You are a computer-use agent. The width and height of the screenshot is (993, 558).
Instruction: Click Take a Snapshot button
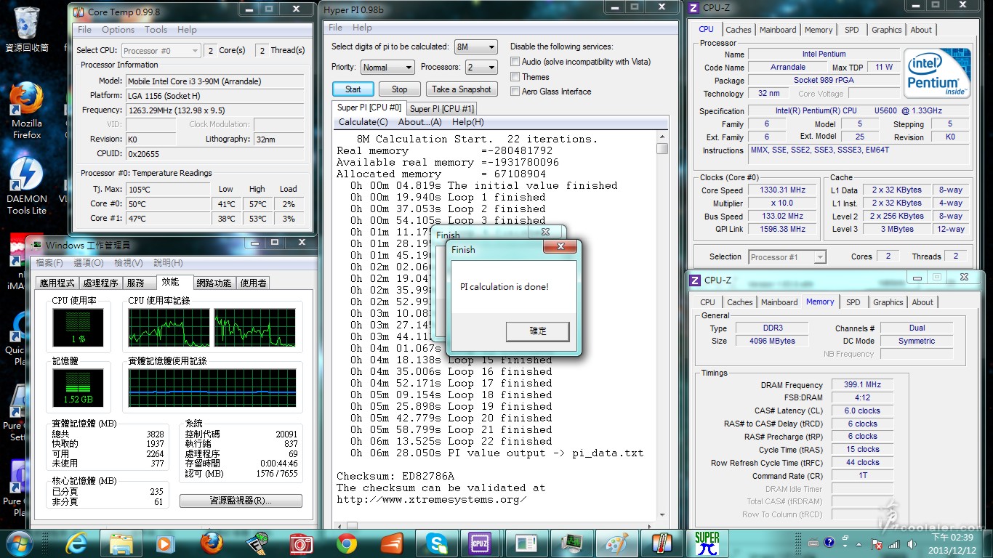[462, 89]
